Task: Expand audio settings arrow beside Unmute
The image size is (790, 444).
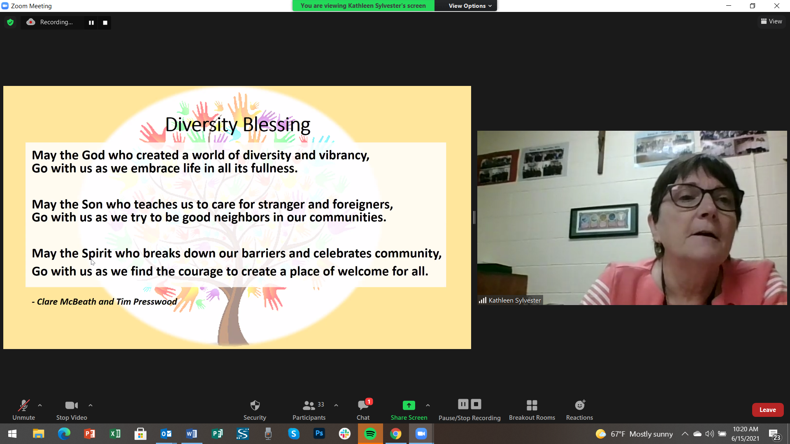Action: click(40, 405)
